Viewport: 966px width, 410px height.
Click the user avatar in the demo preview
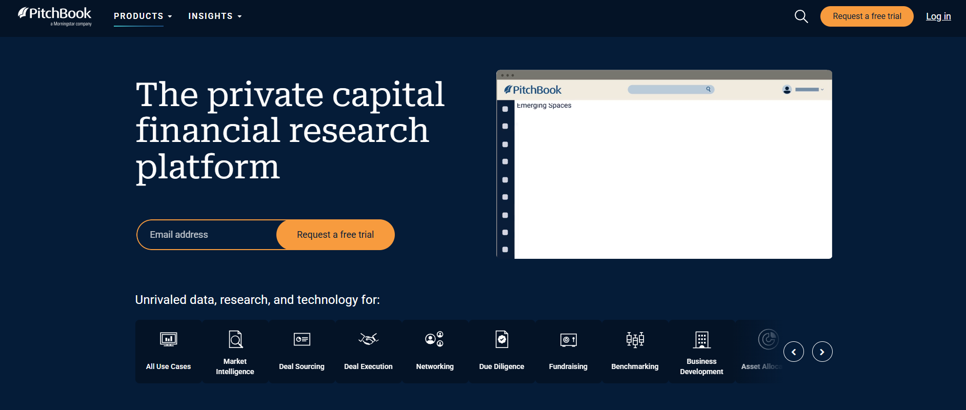787,90
